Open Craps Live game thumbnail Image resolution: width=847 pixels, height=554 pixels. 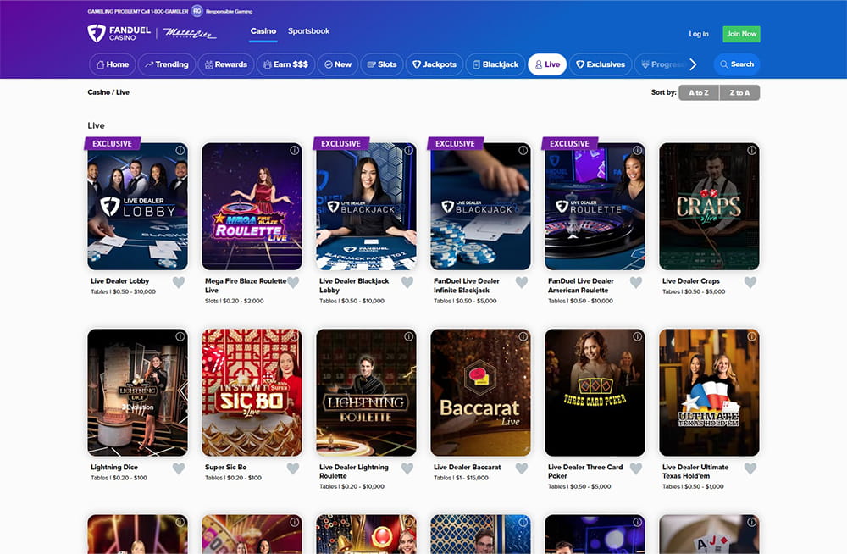(709, 207)
